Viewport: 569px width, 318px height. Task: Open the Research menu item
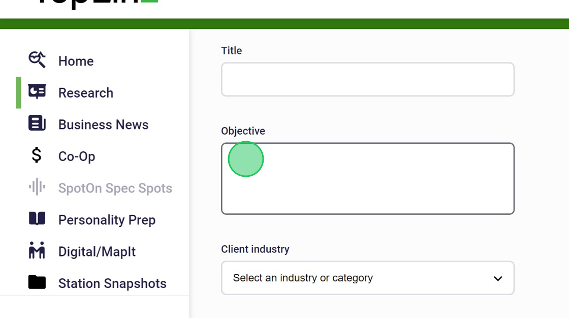coord(86,93)
